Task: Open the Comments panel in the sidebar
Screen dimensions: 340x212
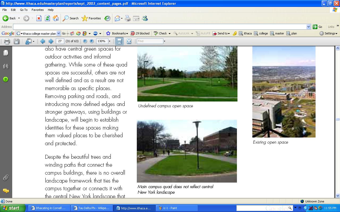Action: (6, 191)
